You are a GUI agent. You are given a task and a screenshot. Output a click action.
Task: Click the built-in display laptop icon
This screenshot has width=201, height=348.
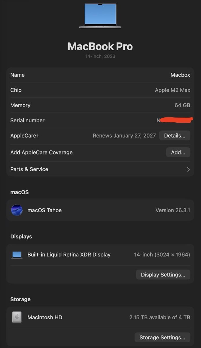17,255
